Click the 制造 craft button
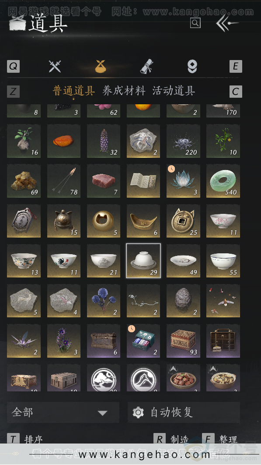The width and height of the screenshot is (261, 465). click(180, 440)
